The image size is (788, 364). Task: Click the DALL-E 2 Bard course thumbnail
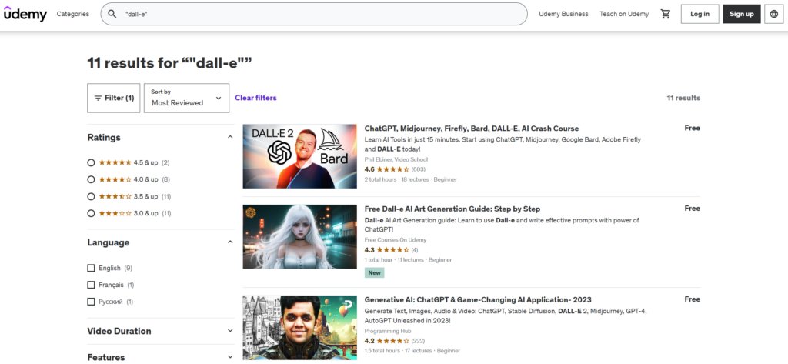pyautogui.click(x=299, y=156)
